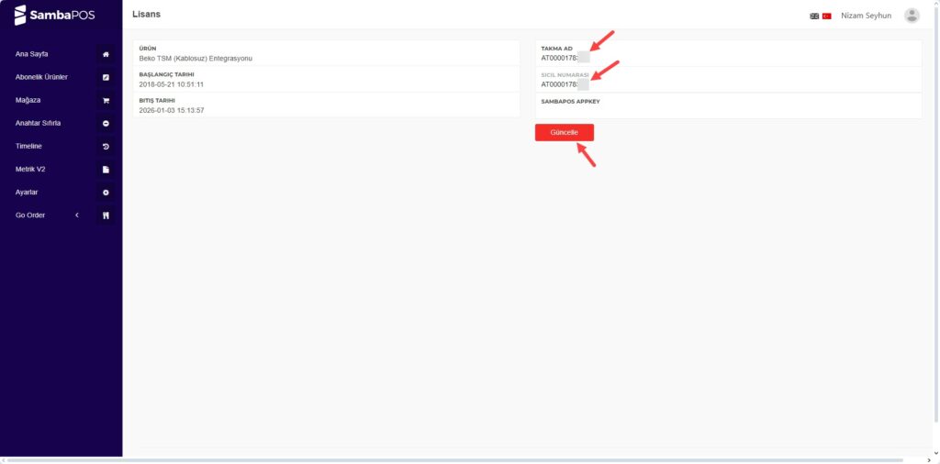Click the cutlery icon beside Go Order

coord(106,215)
